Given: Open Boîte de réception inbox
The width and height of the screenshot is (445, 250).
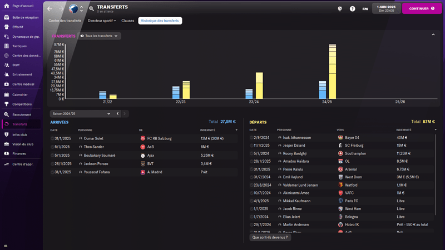Looking at the screenshot, I should click(x=25, y=17).
